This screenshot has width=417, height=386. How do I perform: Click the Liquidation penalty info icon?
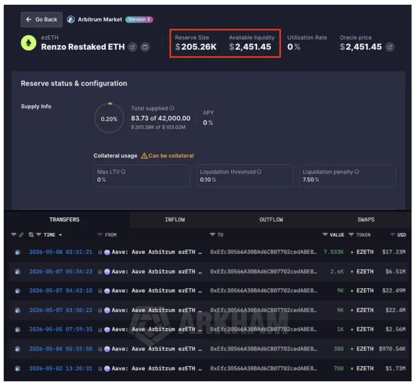click(x=357, y=172)
